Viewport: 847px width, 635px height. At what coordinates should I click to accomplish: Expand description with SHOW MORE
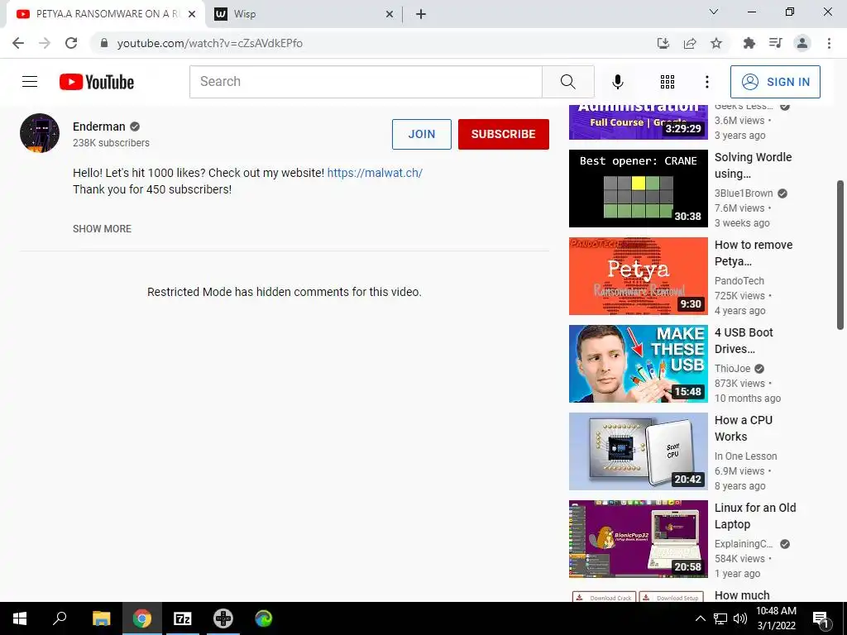pyautogui.click(x=102, y=229)
